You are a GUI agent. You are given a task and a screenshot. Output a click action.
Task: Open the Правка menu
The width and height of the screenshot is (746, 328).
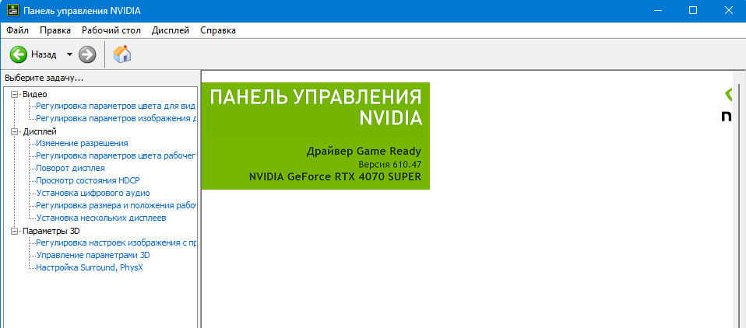click(55, 30)
